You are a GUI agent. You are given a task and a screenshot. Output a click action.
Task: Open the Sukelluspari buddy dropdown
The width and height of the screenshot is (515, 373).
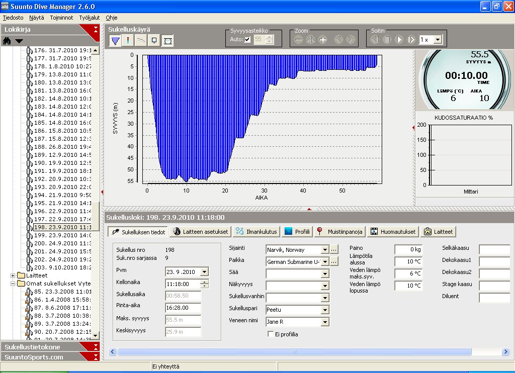click(325, 310)
